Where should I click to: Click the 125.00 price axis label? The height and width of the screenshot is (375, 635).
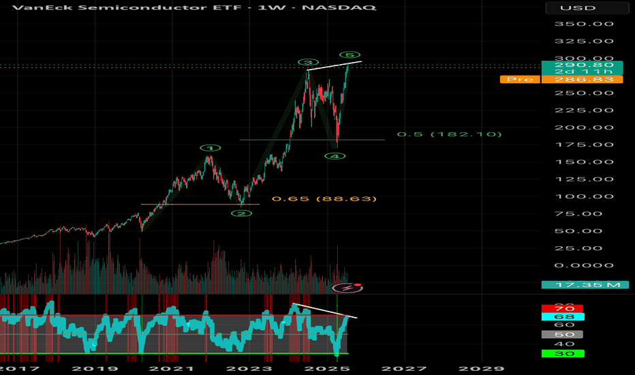coord(584,179)
